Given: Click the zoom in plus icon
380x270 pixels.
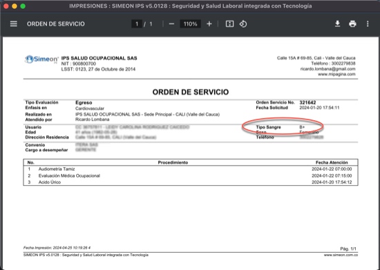Looking at the screenshot, I should pyautogui.click(x=209, y=23).
